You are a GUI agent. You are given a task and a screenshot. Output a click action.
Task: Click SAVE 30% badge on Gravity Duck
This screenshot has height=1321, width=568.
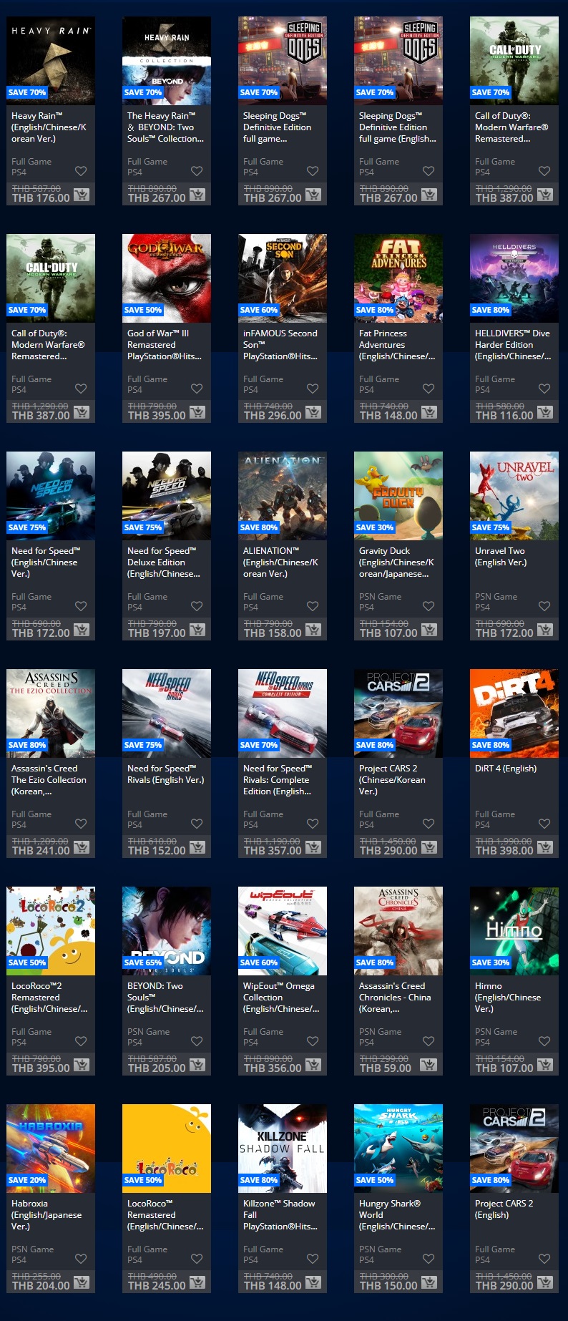pos(375,527)
